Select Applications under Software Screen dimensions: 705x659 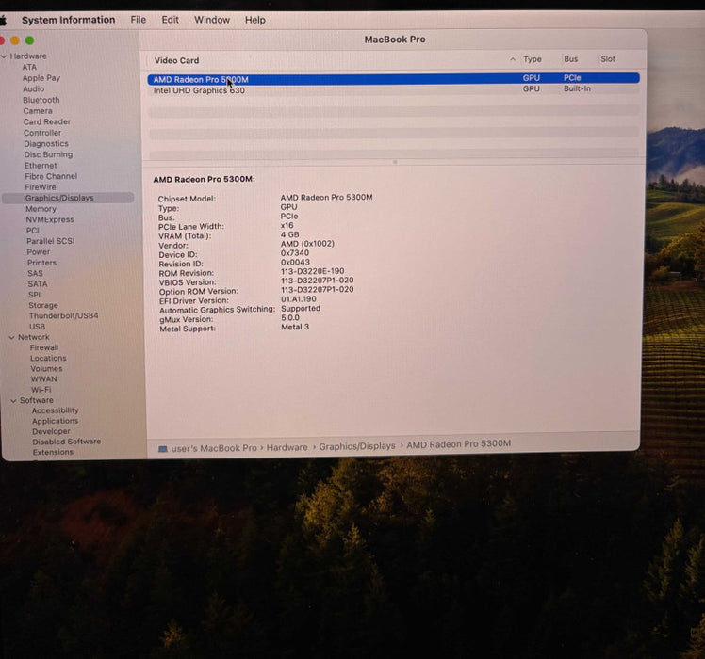point(55,422)
